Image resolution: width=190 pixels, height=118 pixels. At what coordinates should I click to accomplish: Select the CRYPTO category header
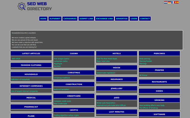point(74,110)
